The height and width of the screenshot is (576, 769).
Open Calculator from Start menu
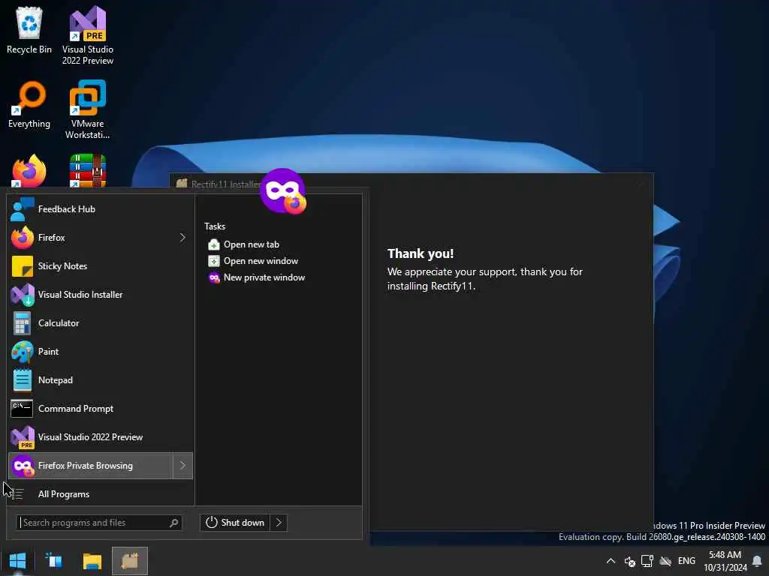(101, 322)
